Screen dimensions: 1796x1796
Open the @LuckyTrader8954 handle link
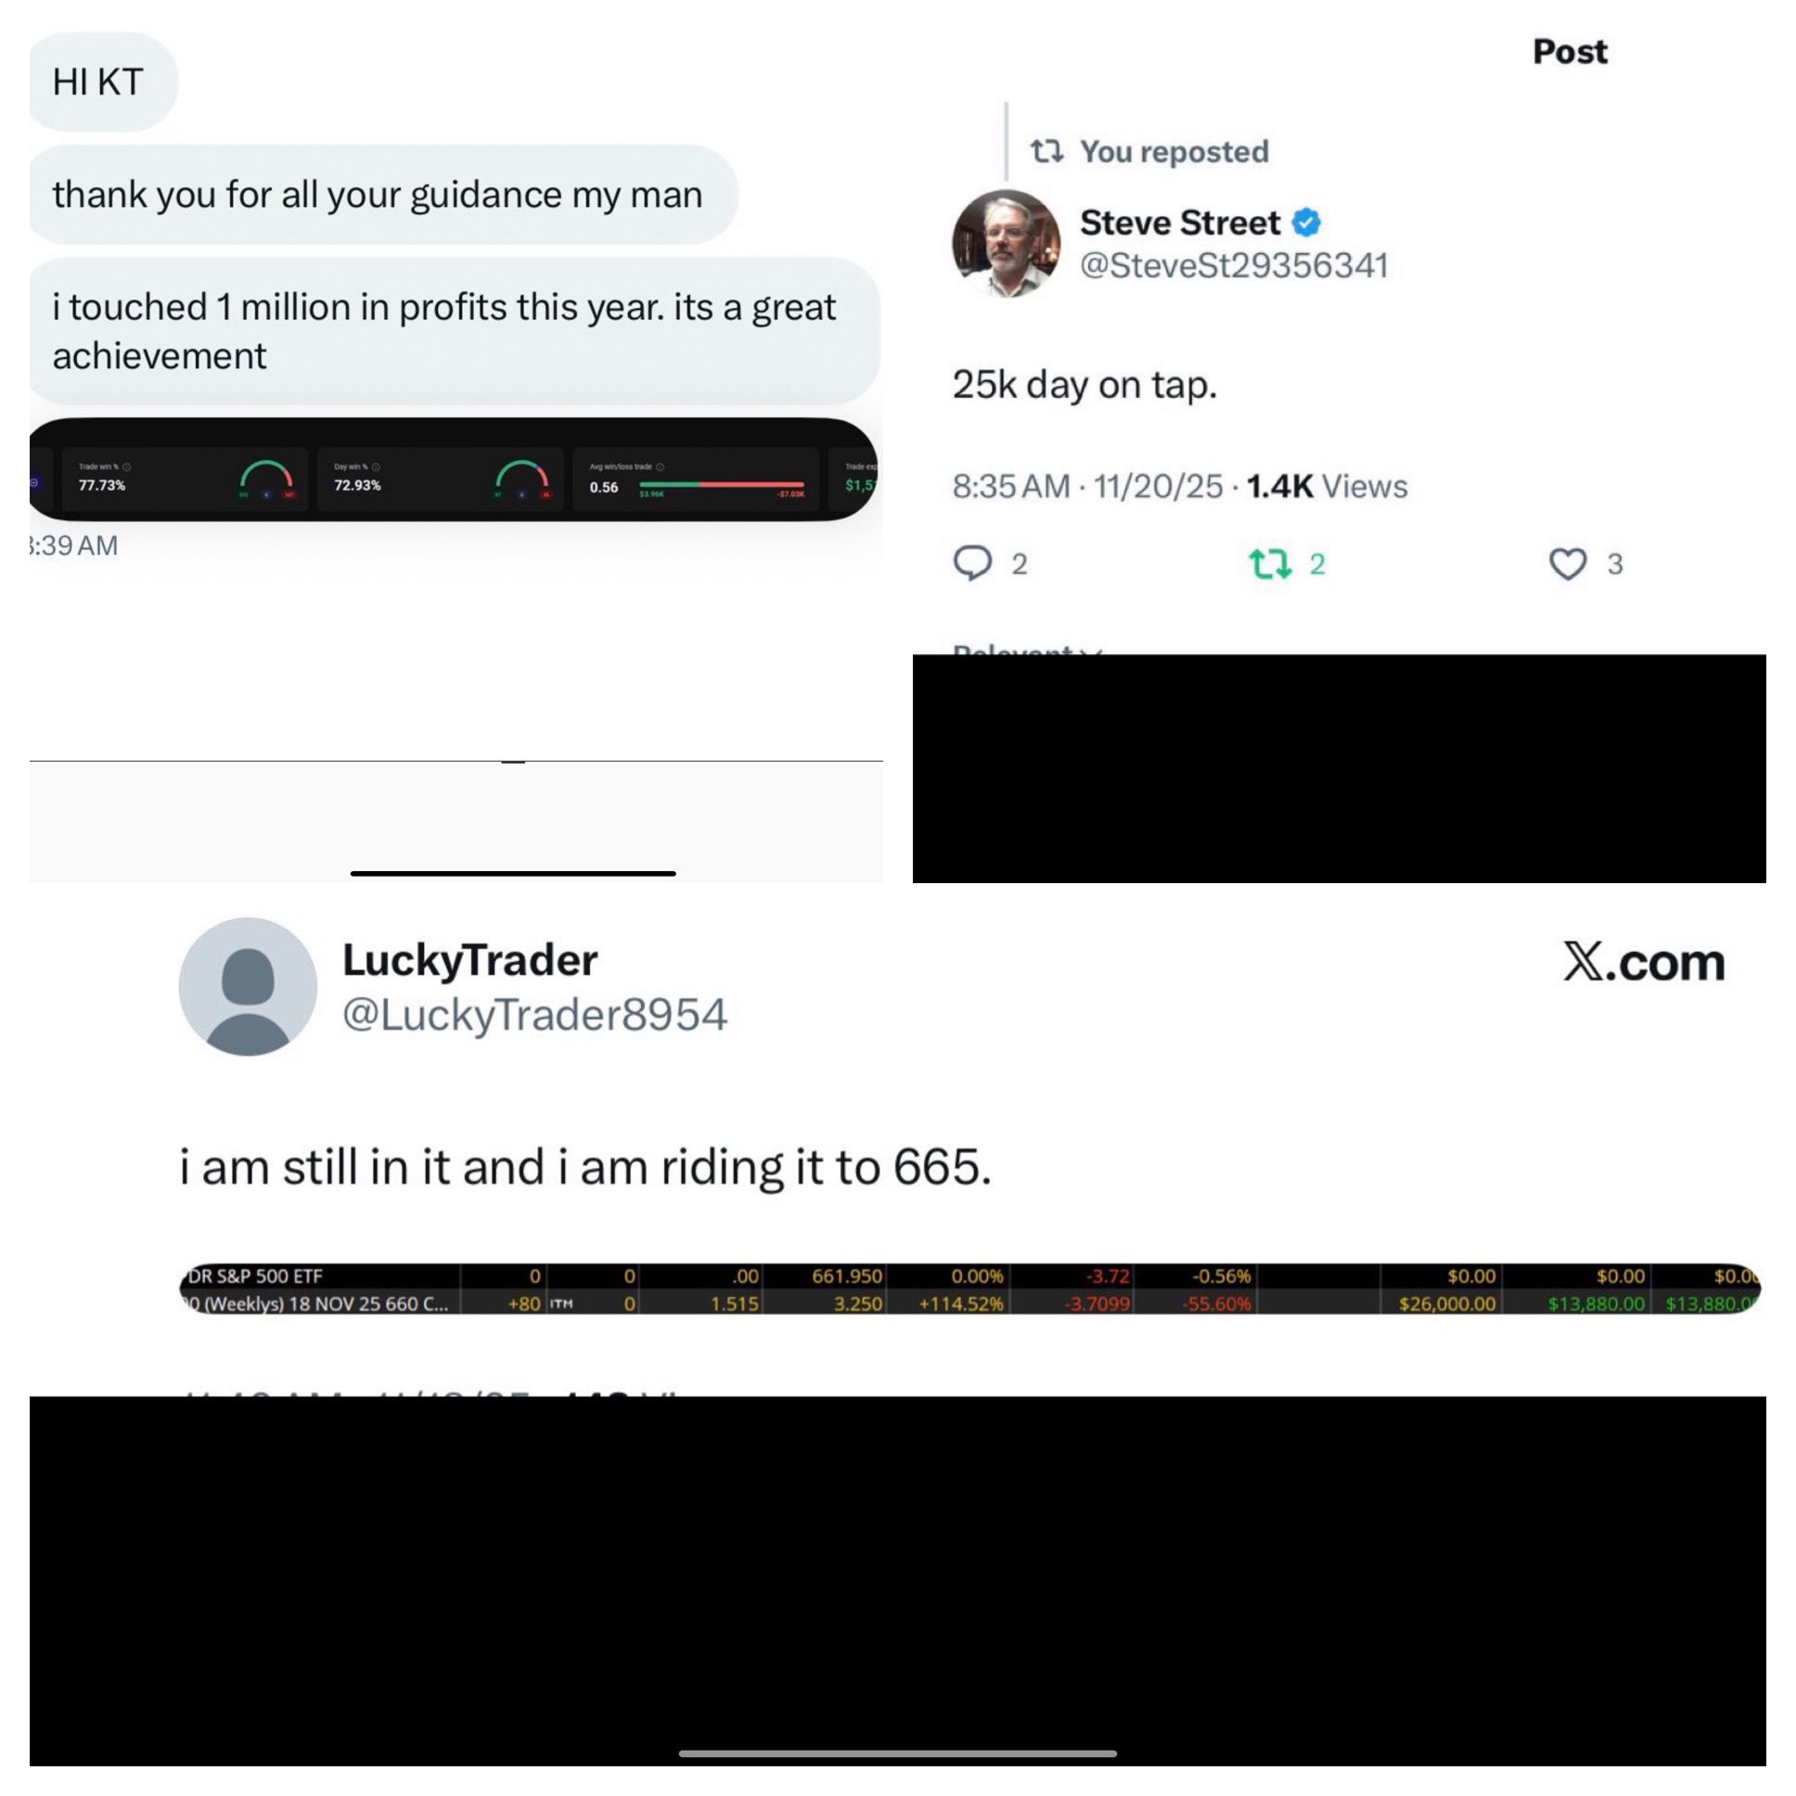pos(534,1014)
